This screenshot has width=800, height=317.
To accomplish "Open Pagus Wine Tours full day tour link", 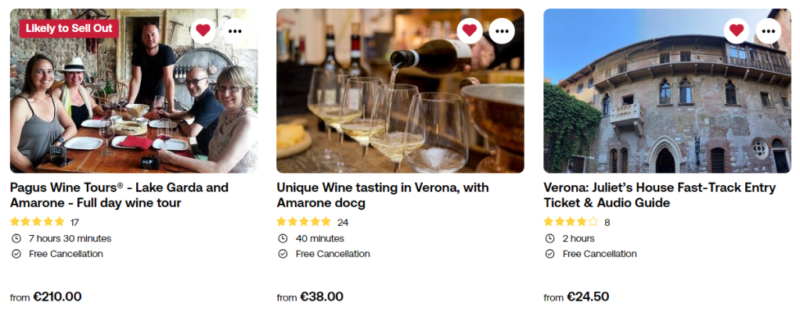I will [x=119, y=195].
